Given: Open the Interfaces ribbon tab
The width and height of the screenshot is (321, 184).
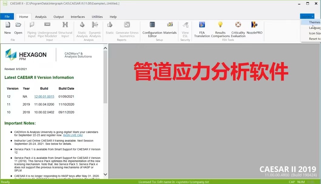Looking at the screenshot, I should (78, 17).
